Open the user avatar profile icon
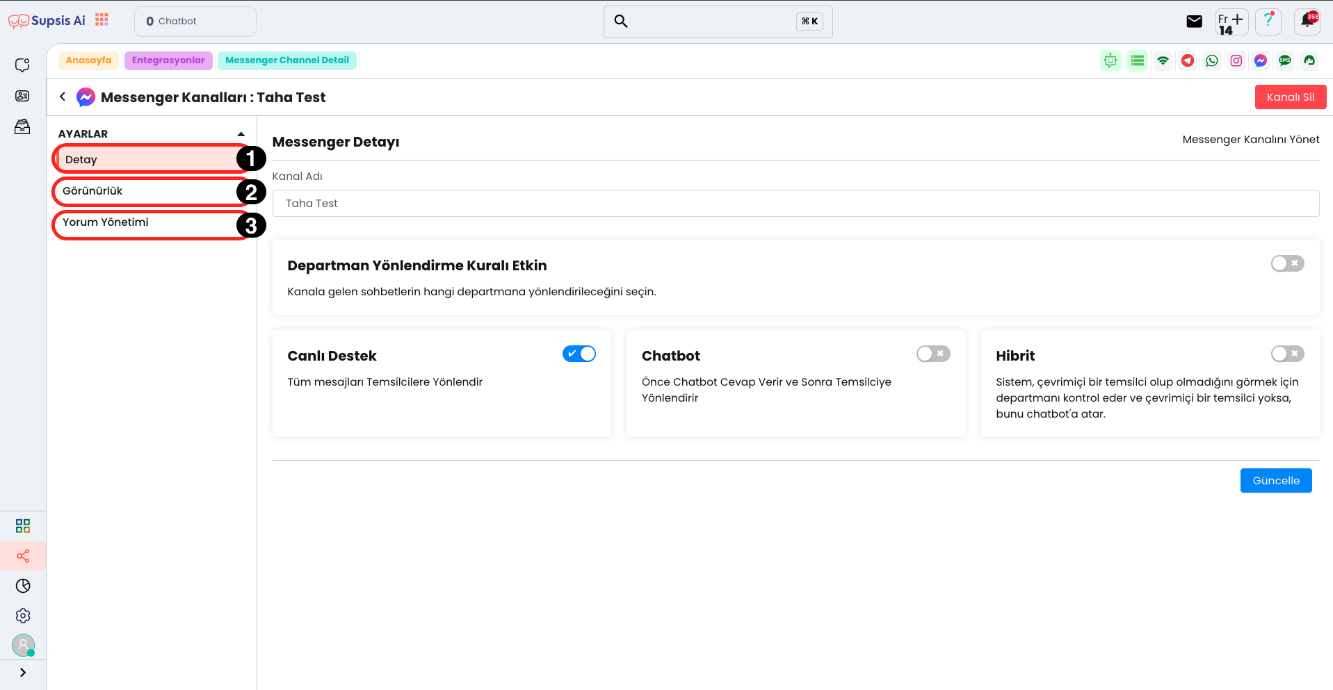The image size is (1333, 690). click(x=23, y=646)
